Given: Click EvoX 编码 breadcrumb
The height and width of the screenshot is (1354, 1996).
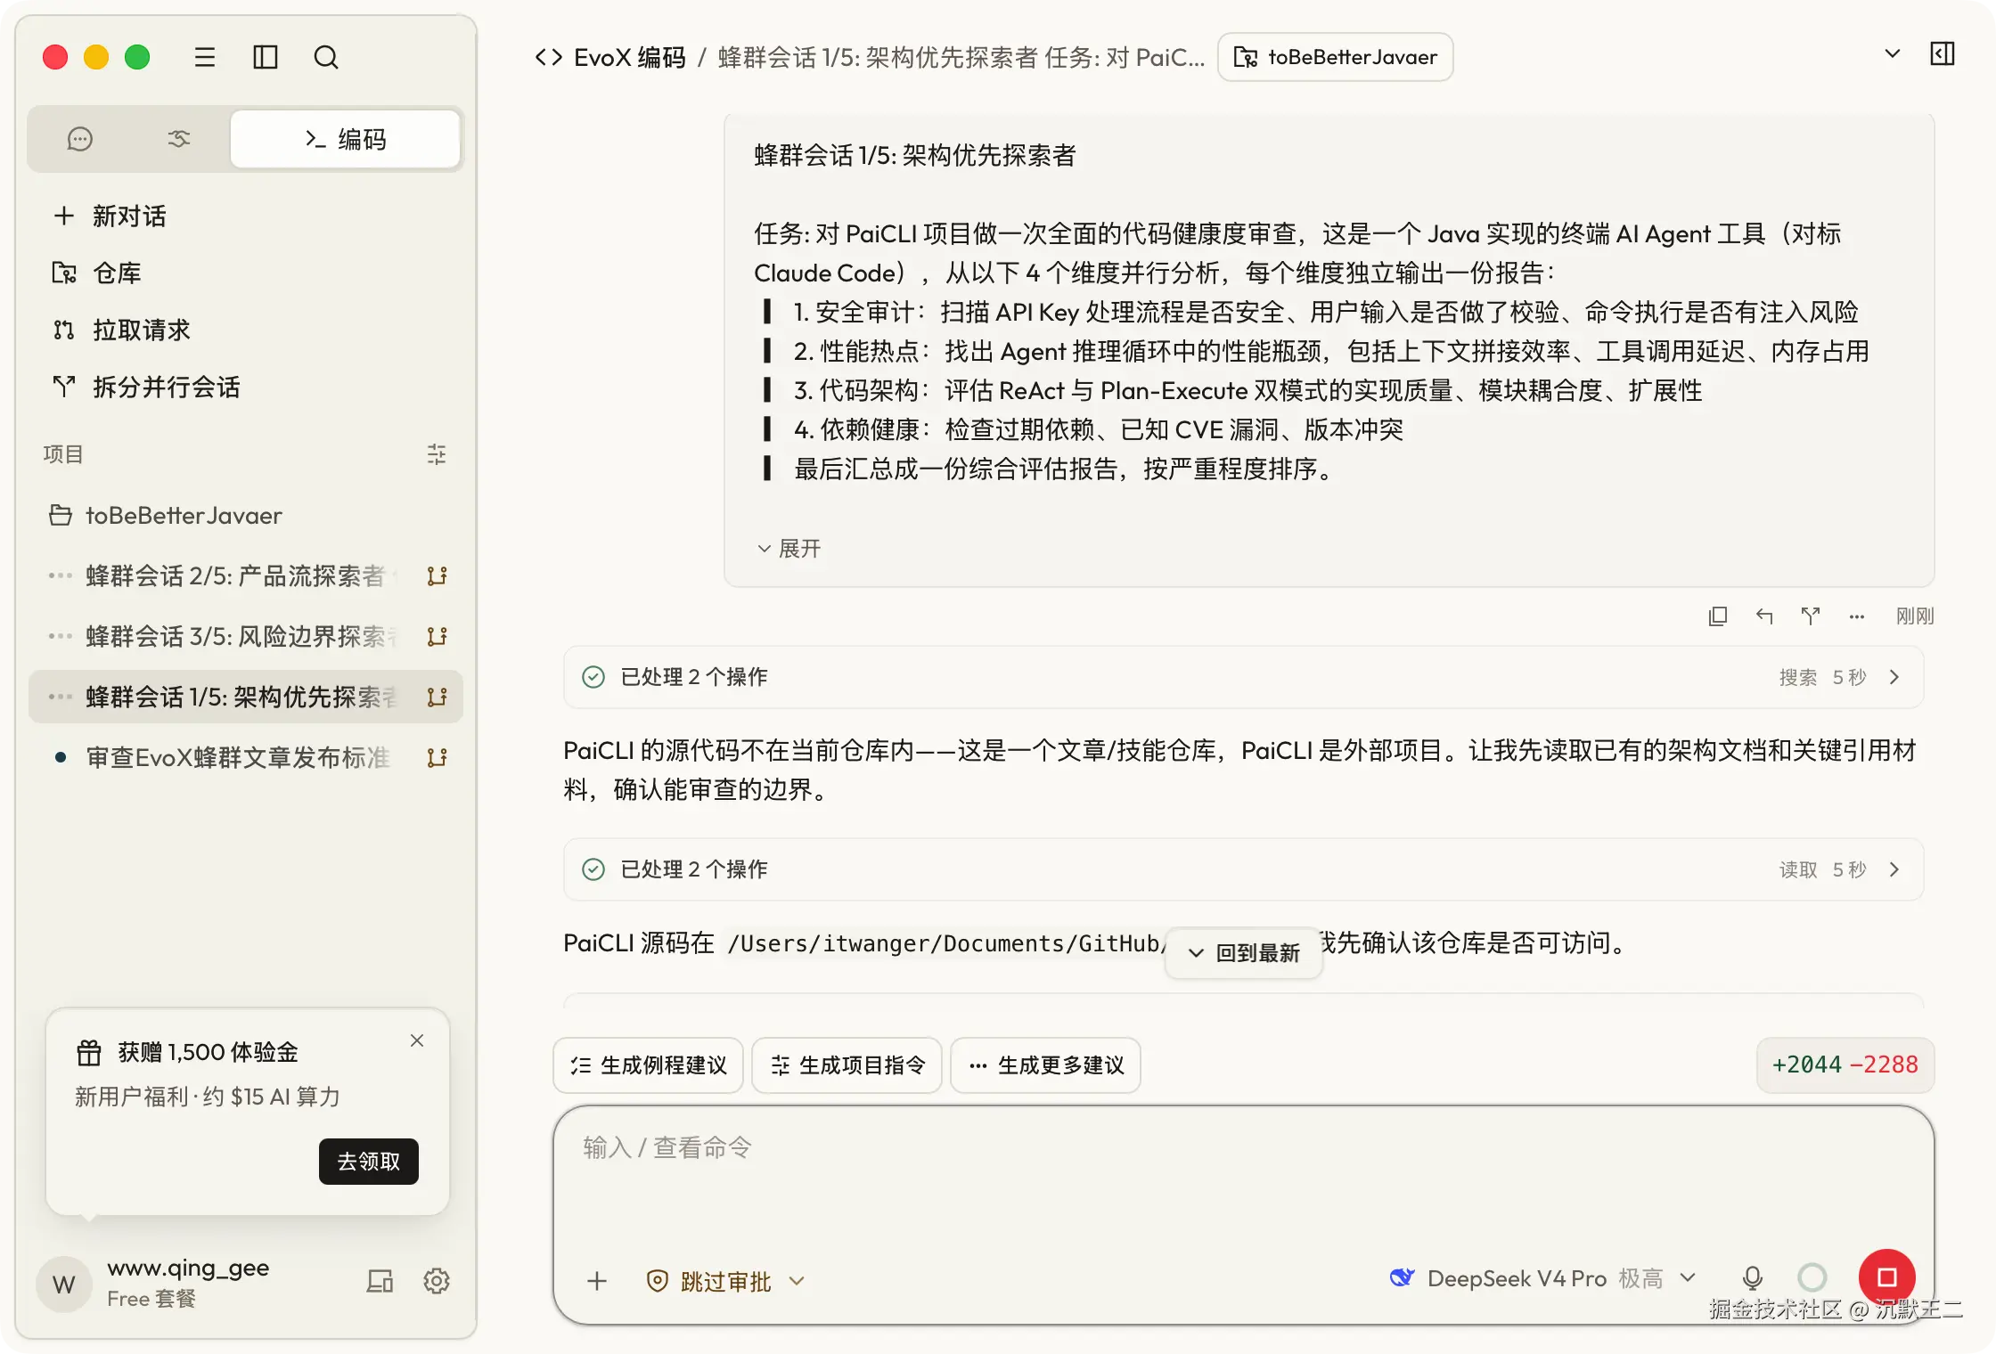Looking at the screenshot, I should coord(630,57).
